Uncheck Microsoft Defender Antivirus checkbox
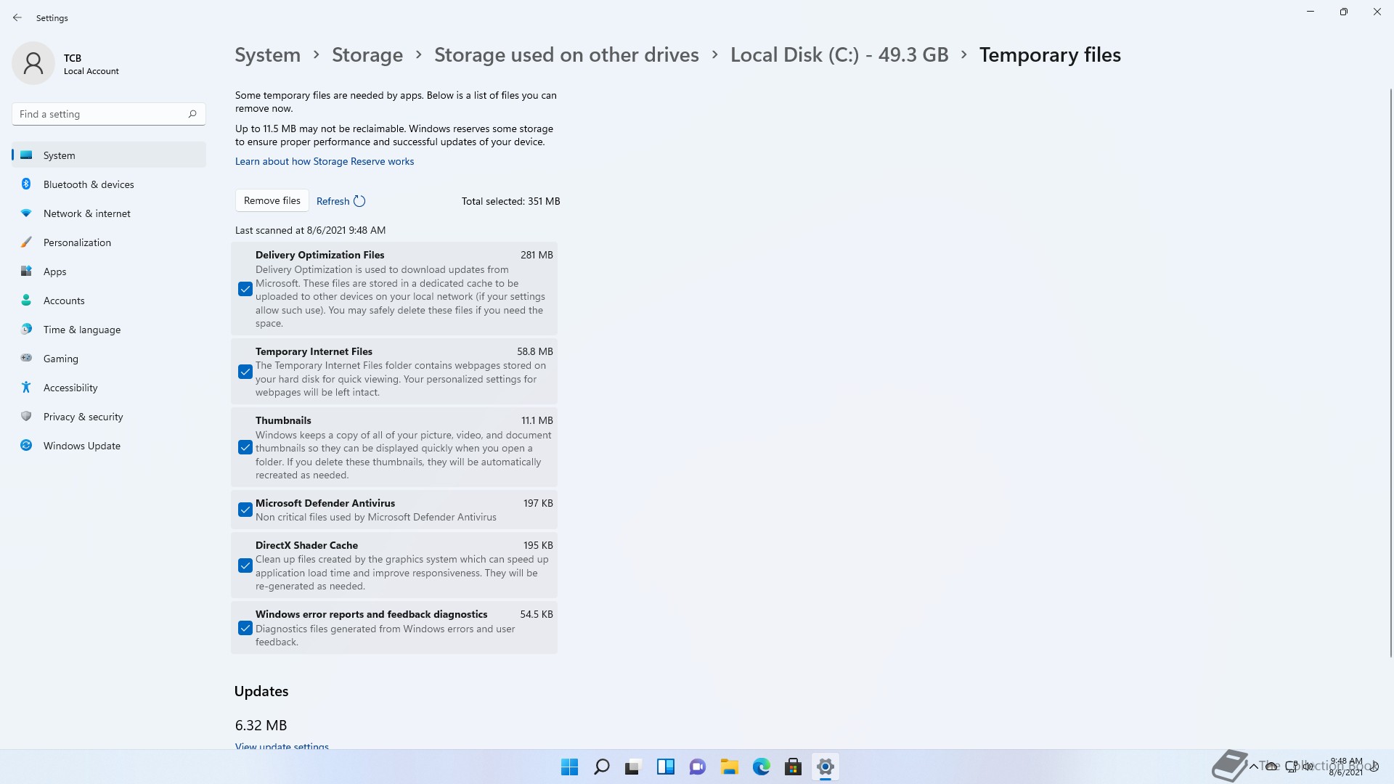This screenshot has width=1394, height=784. pyautogui.click(x=245, y=510)
